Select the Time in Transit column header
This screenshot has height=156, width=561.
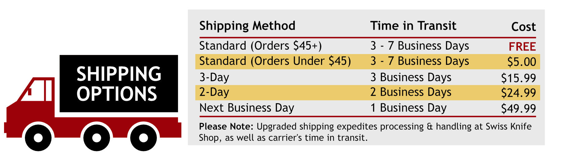click(x=413, y=26)
